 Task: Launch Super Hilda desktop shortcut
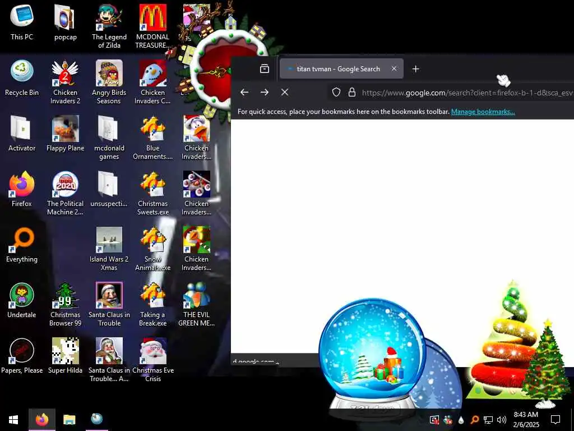[x=65, y=356]
